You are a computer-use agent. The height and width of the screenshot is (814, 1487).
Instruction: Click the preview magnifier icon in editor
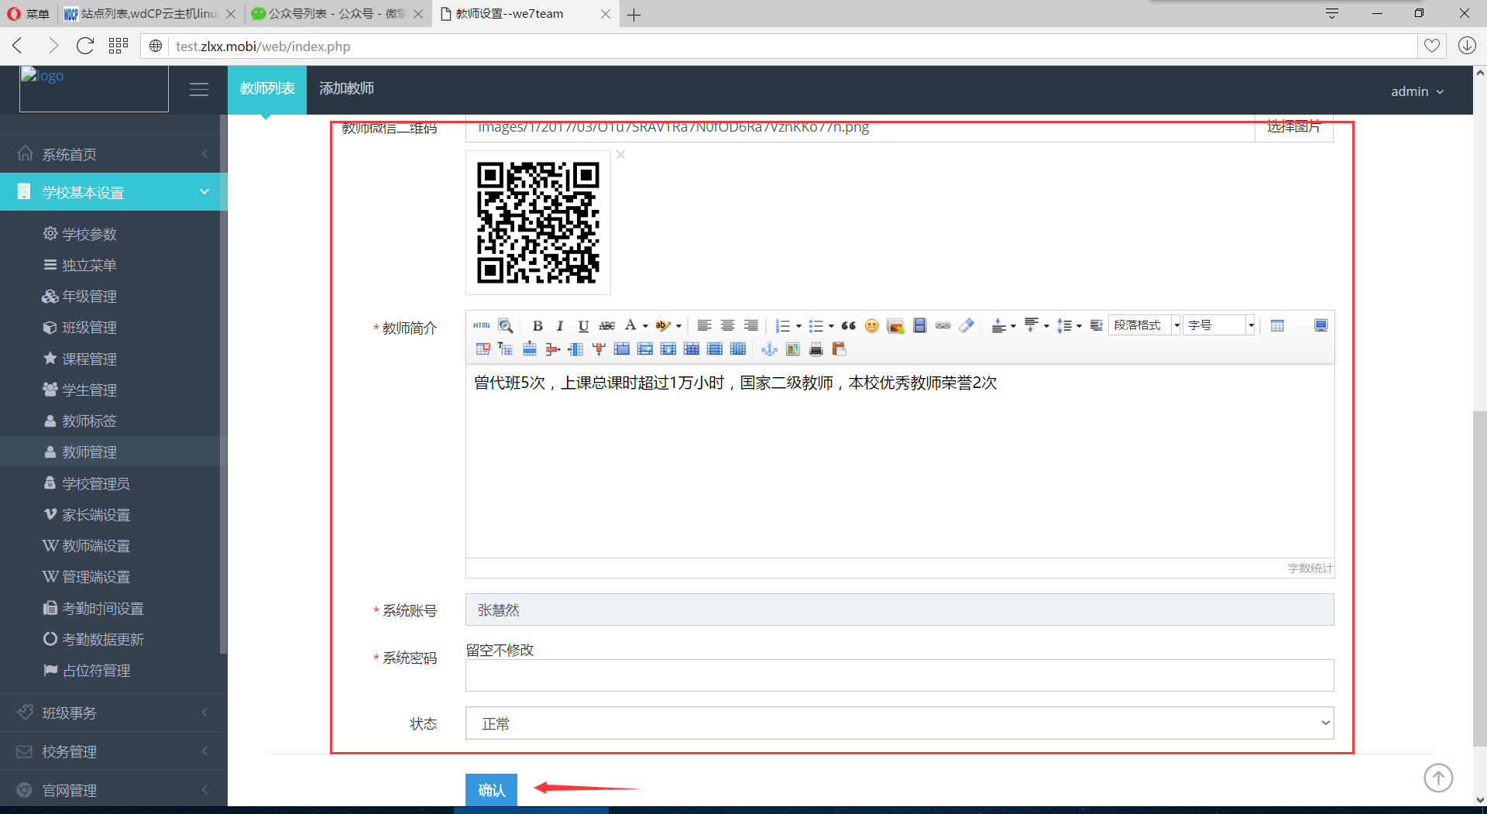click(x=506, y=326)
